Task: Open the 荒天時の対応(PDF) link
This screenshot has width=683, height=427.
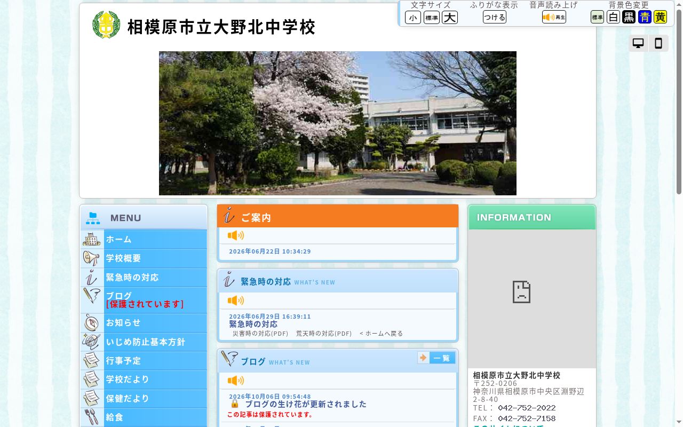Action: (x=324, y=334)
